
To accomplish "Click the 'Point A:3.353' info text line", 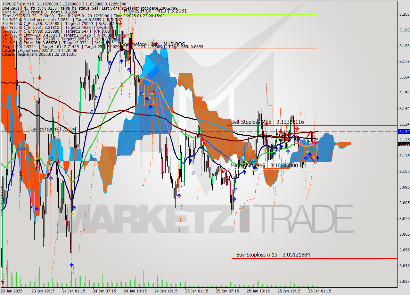I will coord(39,12).
